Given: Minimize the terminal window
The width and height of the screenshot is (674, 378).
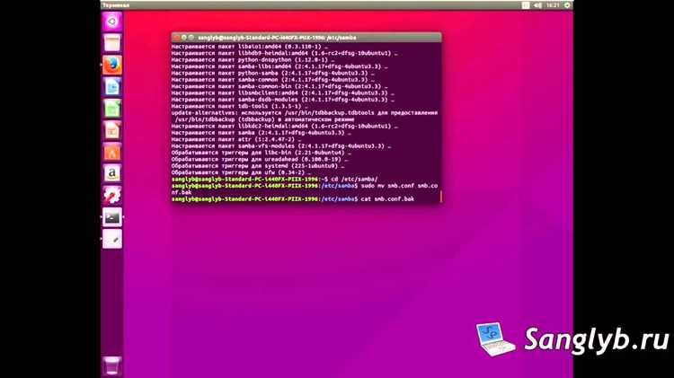Looking at the screenshot, I should click(184, 38).
